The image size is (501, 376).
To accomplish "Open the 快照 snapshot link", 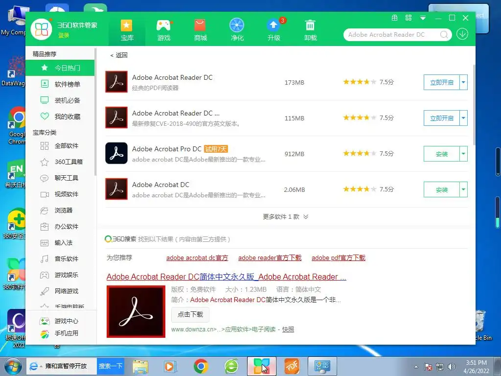I will click(288, 329).
